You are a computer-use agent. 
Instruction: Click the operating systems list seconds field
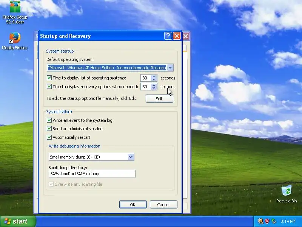[146, 78]
